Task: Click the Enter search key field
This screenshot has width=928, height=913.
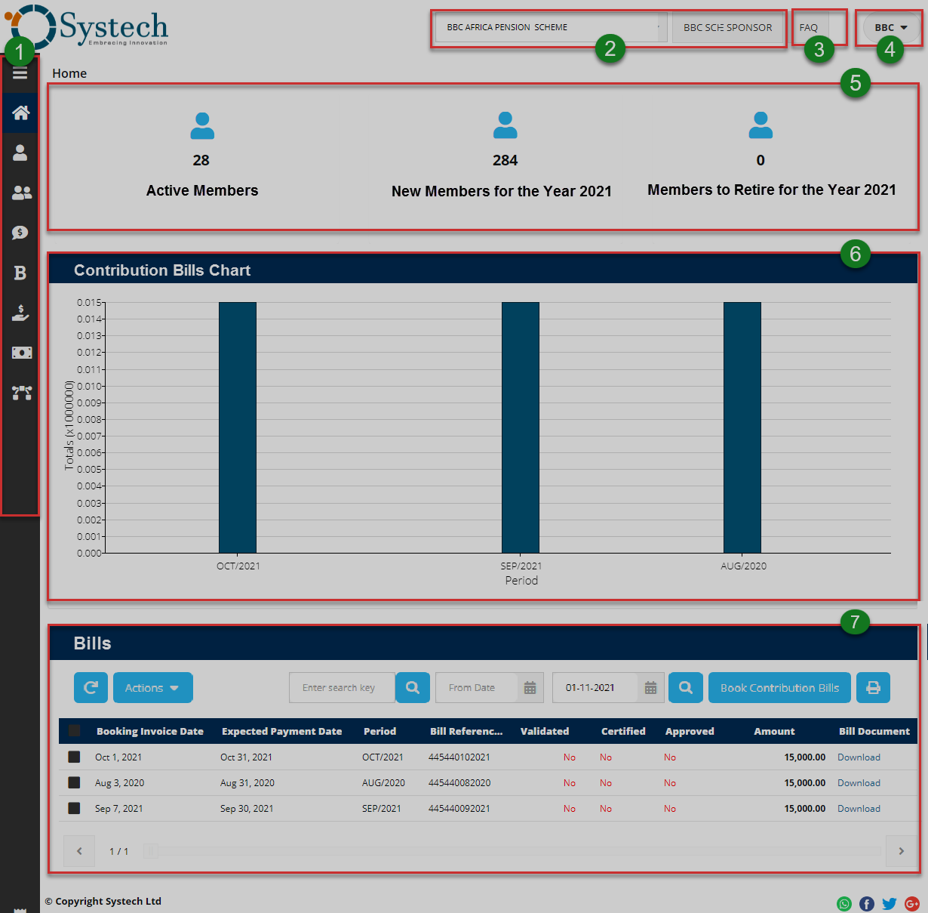Action: 342,688
